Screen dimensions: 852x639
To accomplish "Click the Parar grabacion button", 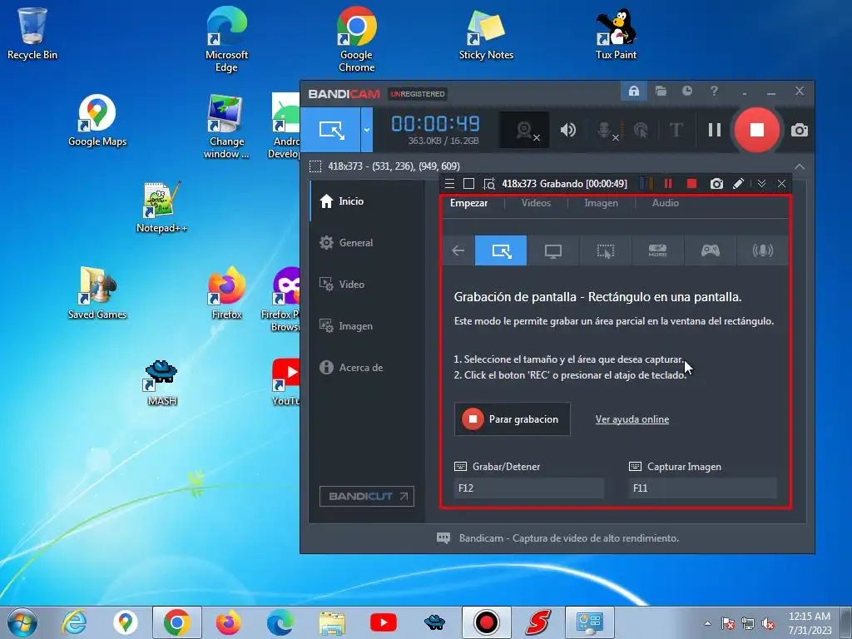I will click(x=512, y=419).
